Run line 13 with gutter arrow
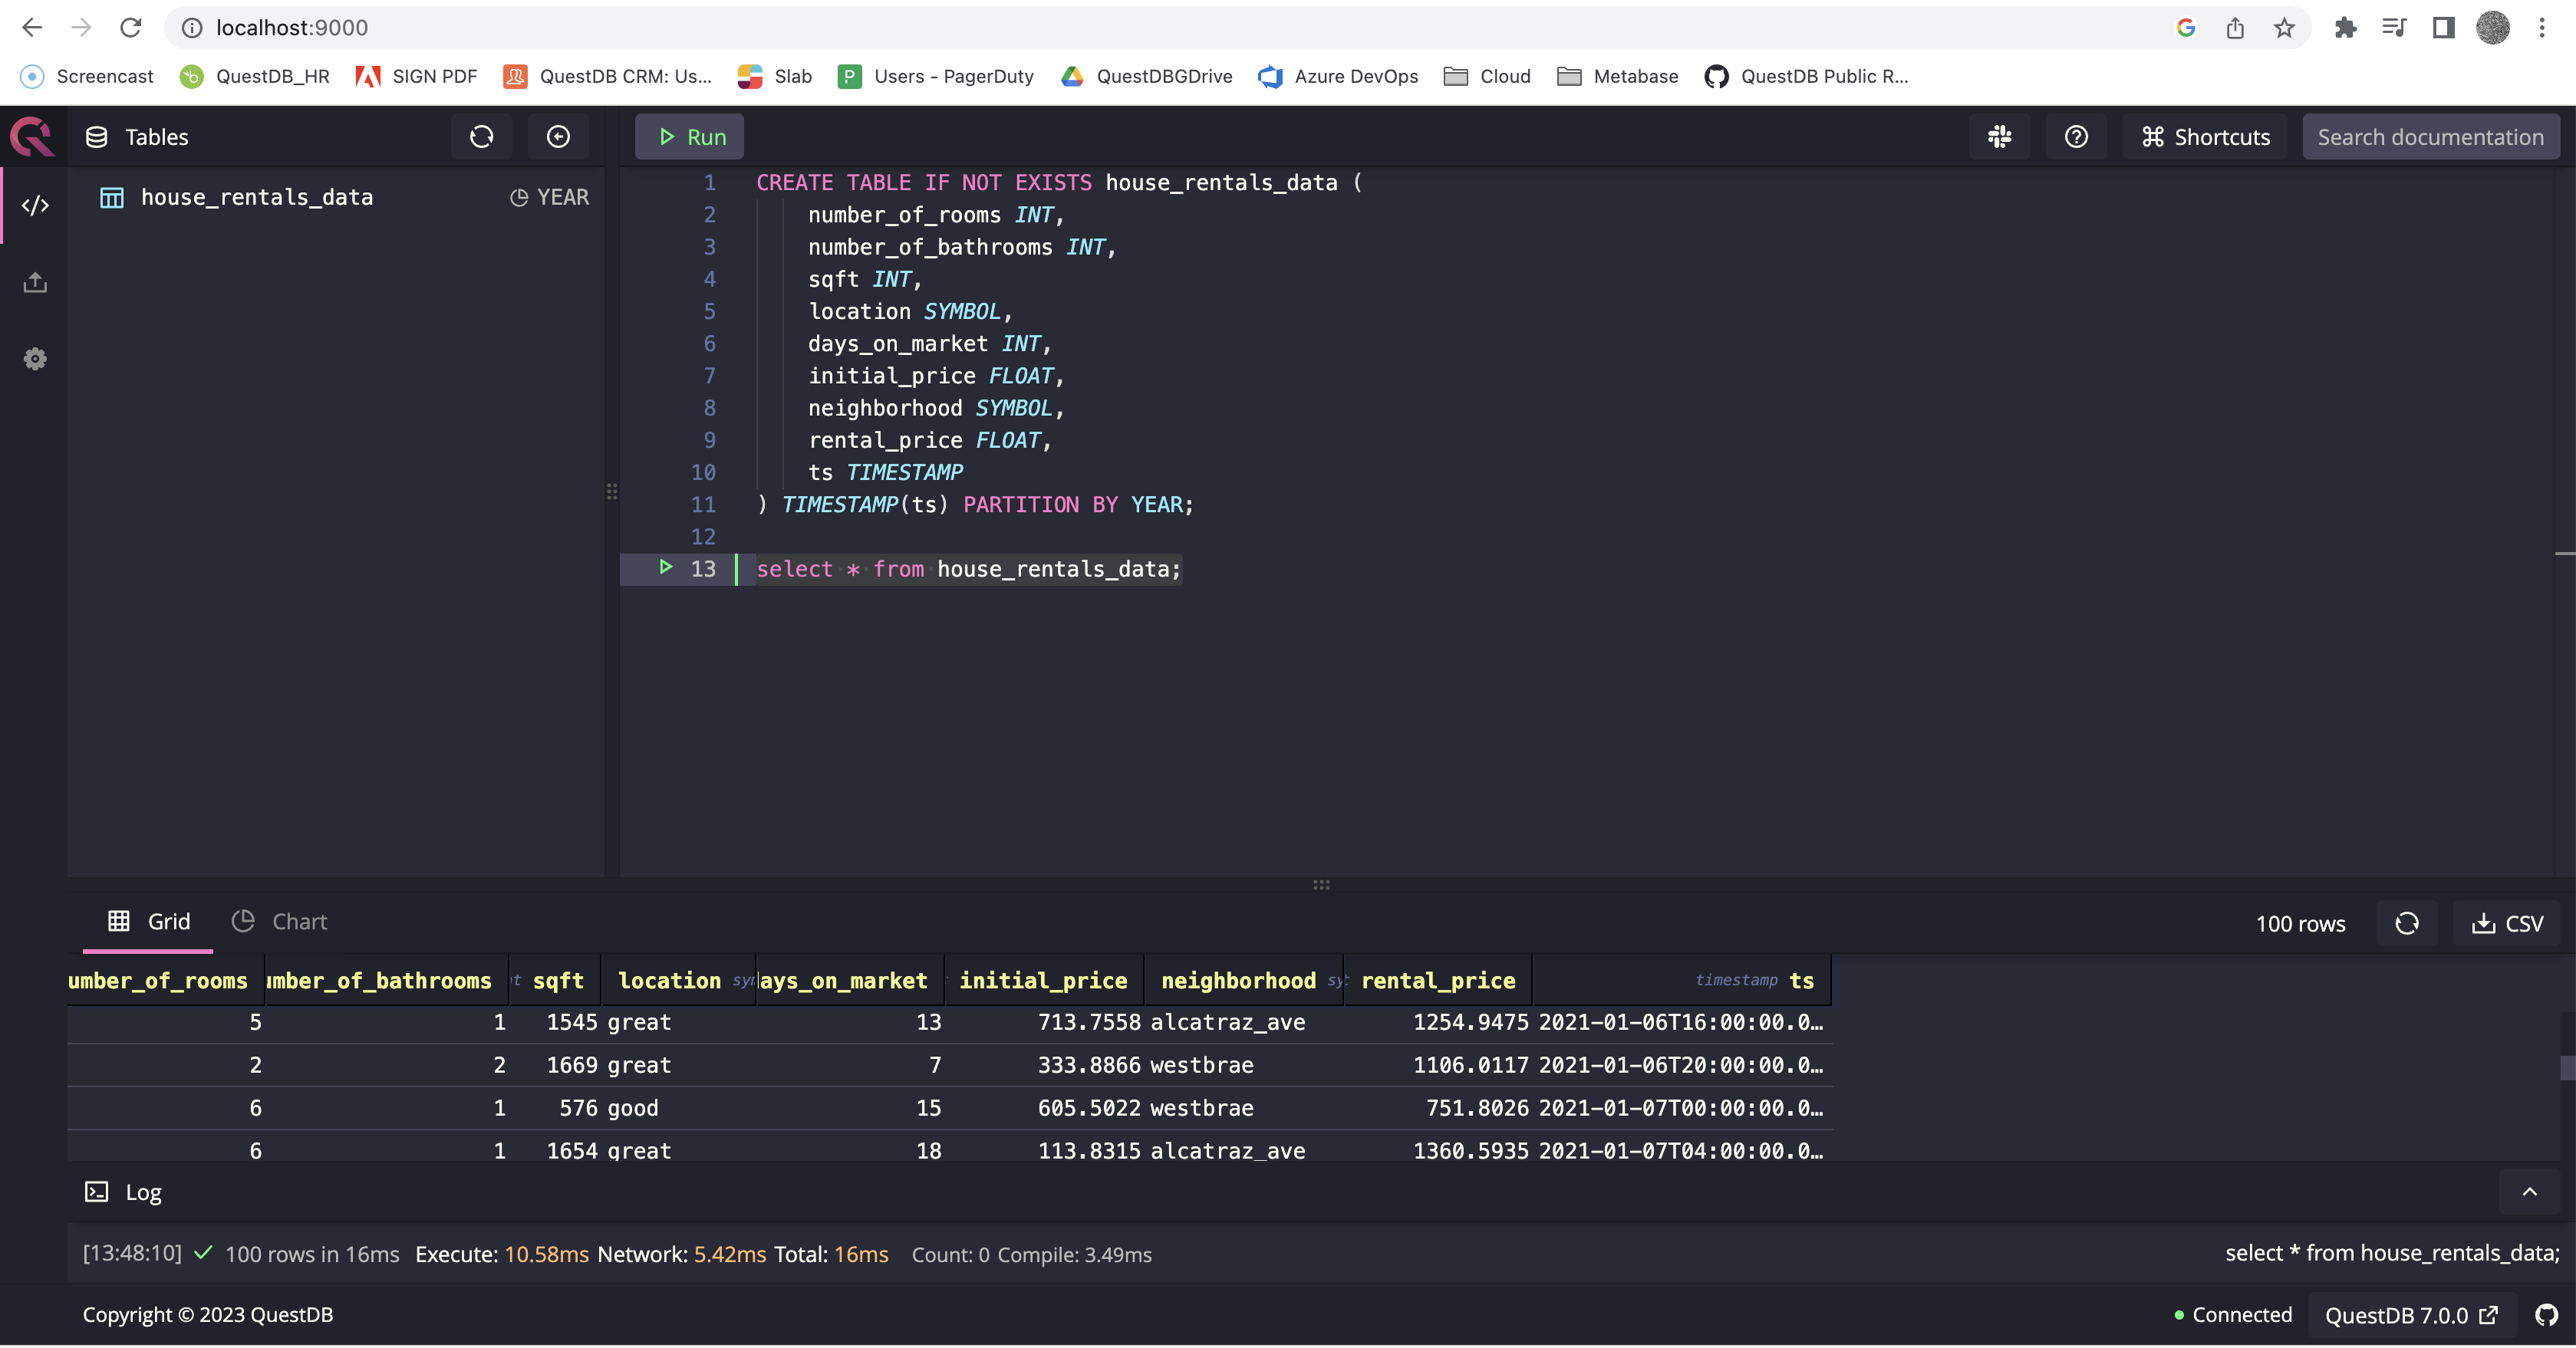 point(666,567)
